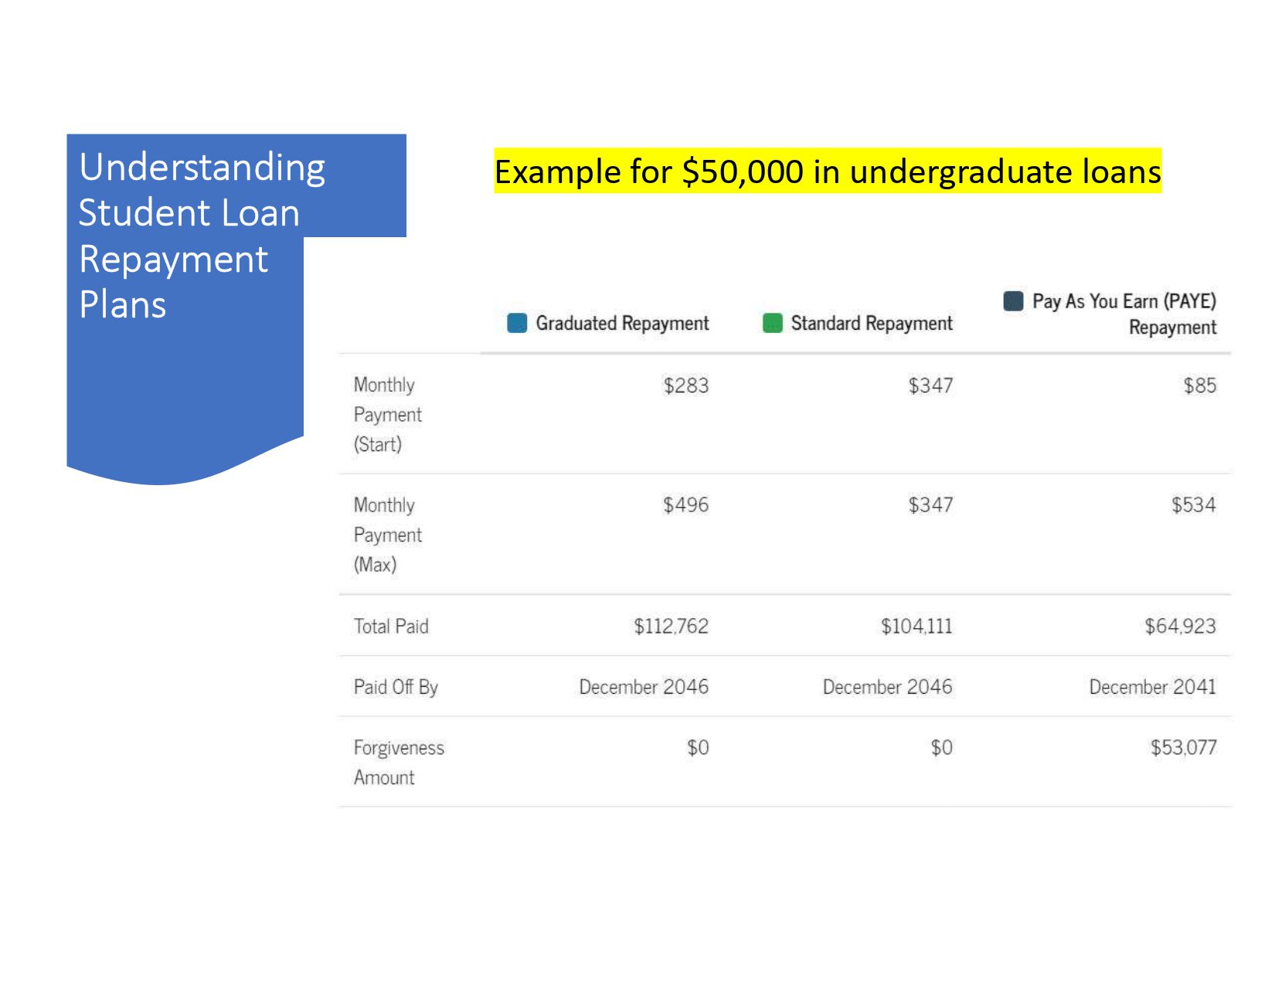This screenshot has height=985, width=1275.
Task: Select the Standard Repayment column header
Action: pyautogui.click(x=871, y=323)
